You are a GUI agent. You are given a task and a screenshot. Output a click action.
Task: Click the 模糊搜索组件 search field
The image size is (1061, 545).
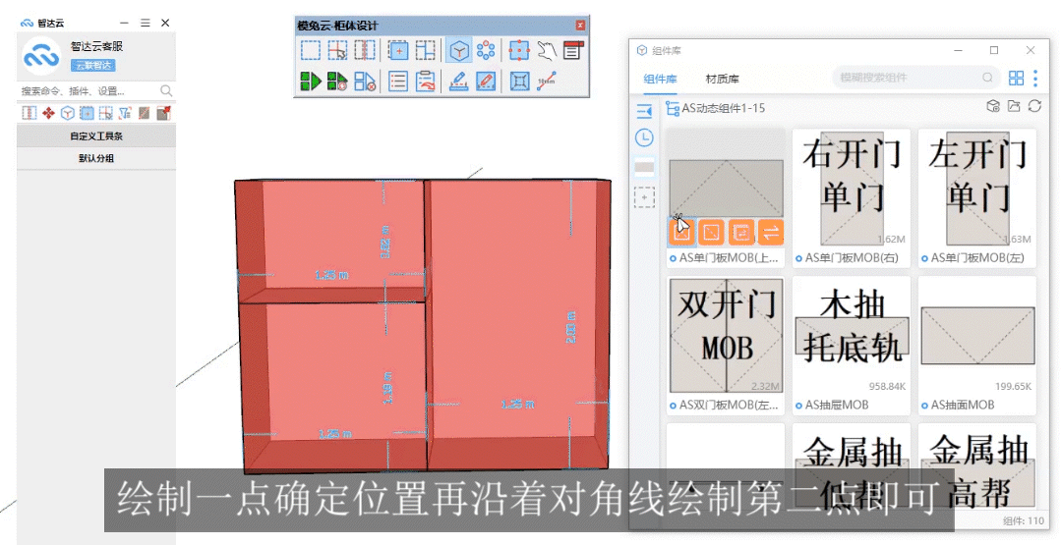click(910, 78)
